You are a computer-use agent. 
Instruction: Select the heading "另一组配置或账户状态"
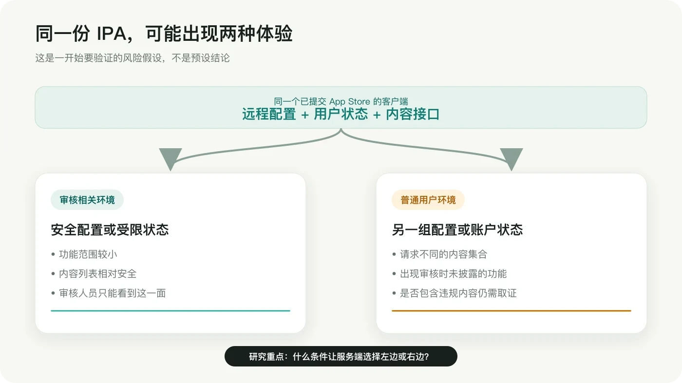(x=457, y=230)
